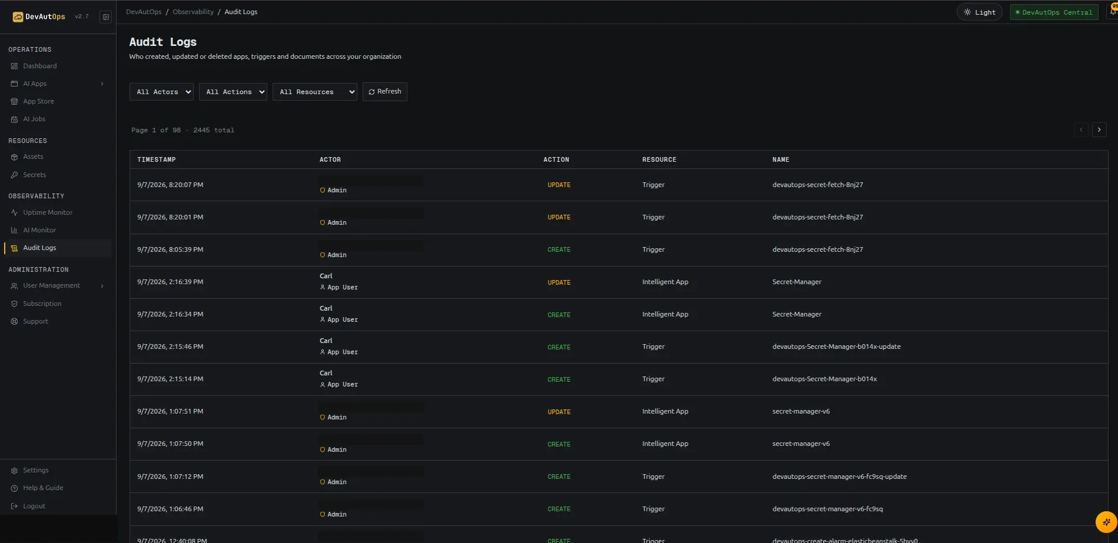The height and width of the screenshot is (543, 1118).
Task: Expand the AI Apps submenu chevron
Action: 102,84
